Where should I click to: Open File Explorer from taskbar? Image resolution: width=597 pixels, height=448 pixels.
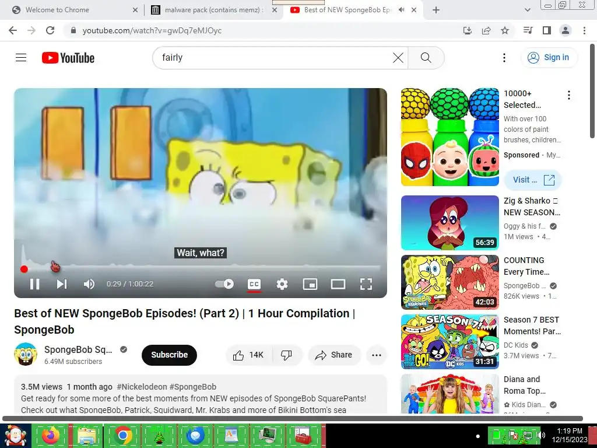click(86, 436)
